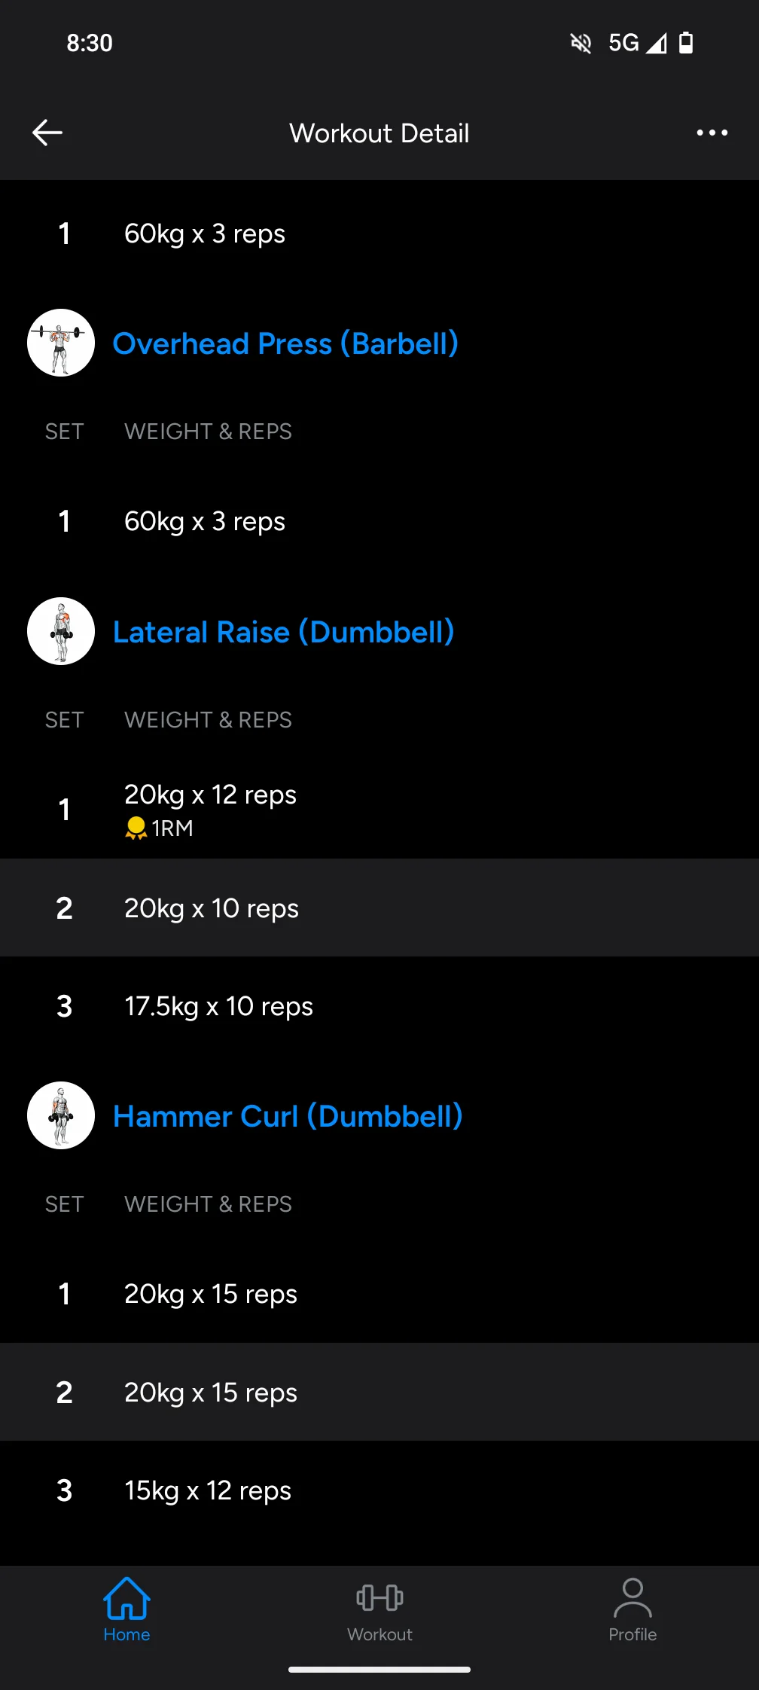Tap the muted sound status icon

(581, 43)
